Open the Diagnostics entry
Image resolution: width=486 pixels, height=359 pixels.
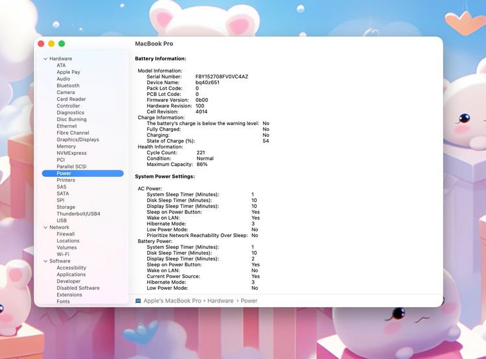click(71, 113)
